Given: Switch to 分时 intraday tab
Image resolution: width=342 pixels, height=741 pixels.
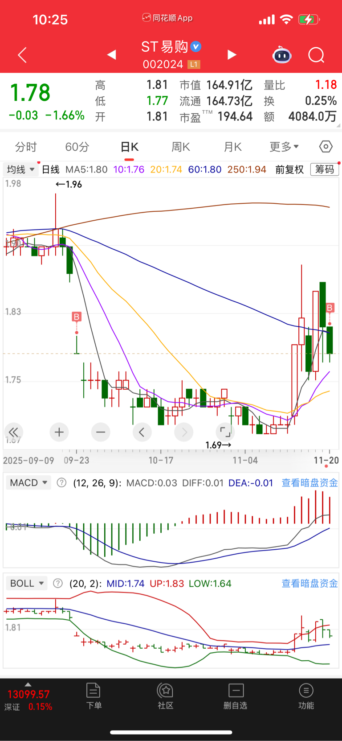Looking at the screenshot, I should 26,147.
